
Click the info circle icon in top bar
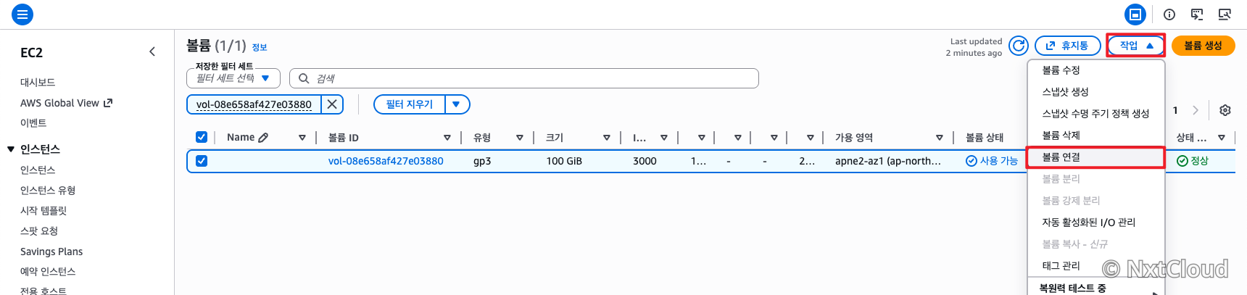pyautogui.click(x=1169, y=14)
